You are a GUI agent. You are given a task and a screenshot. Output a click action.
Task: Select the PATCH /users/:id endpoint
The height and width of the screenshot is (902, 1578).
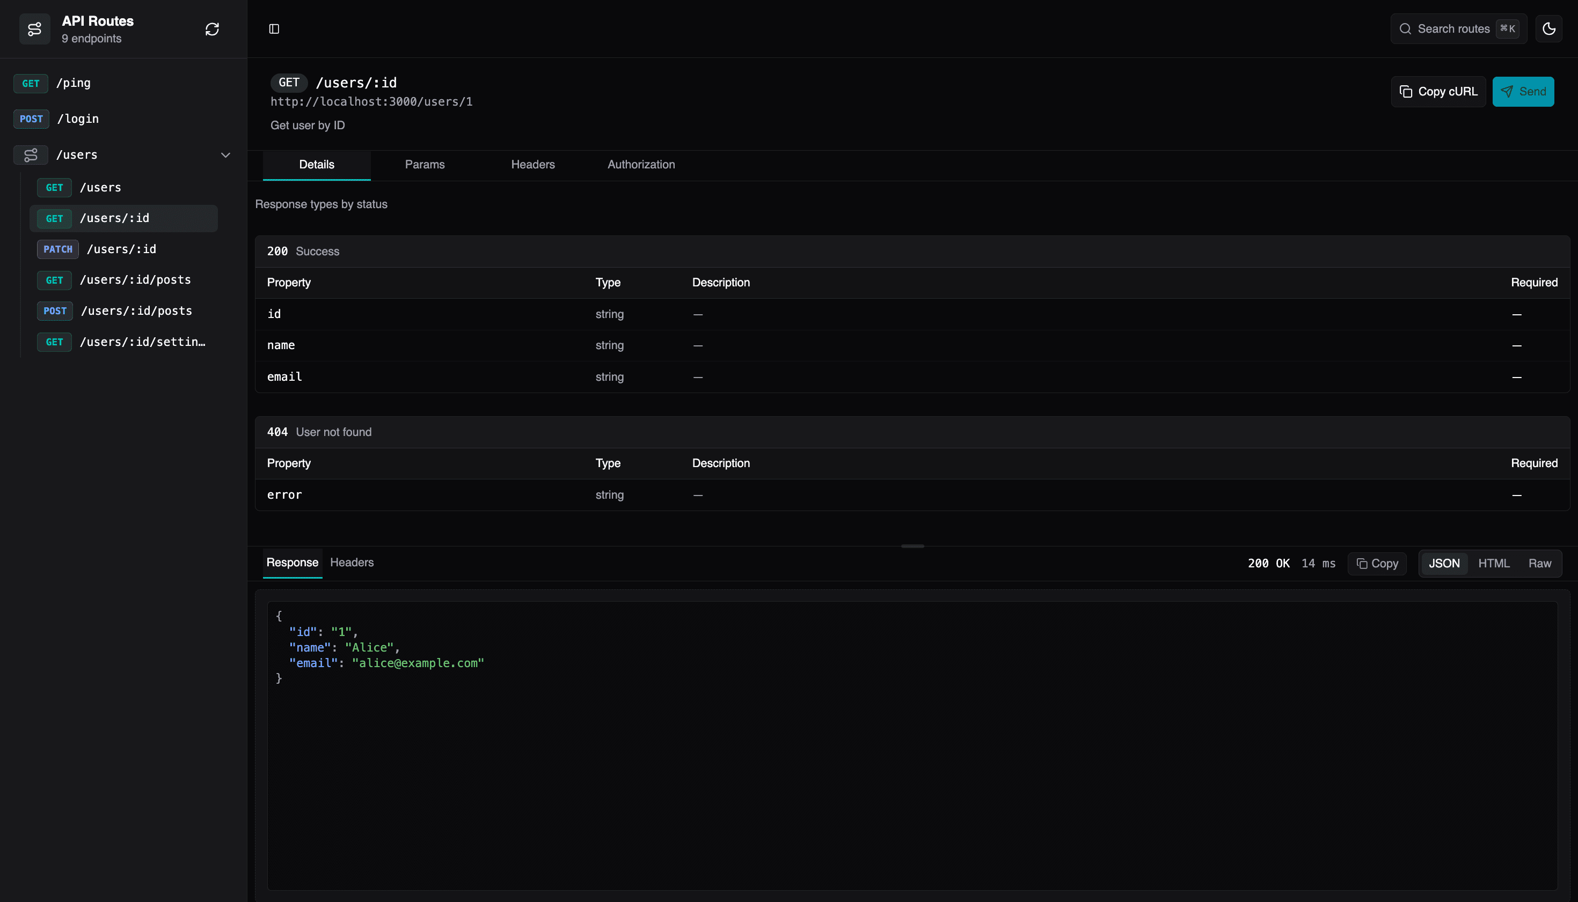(121, 249)
